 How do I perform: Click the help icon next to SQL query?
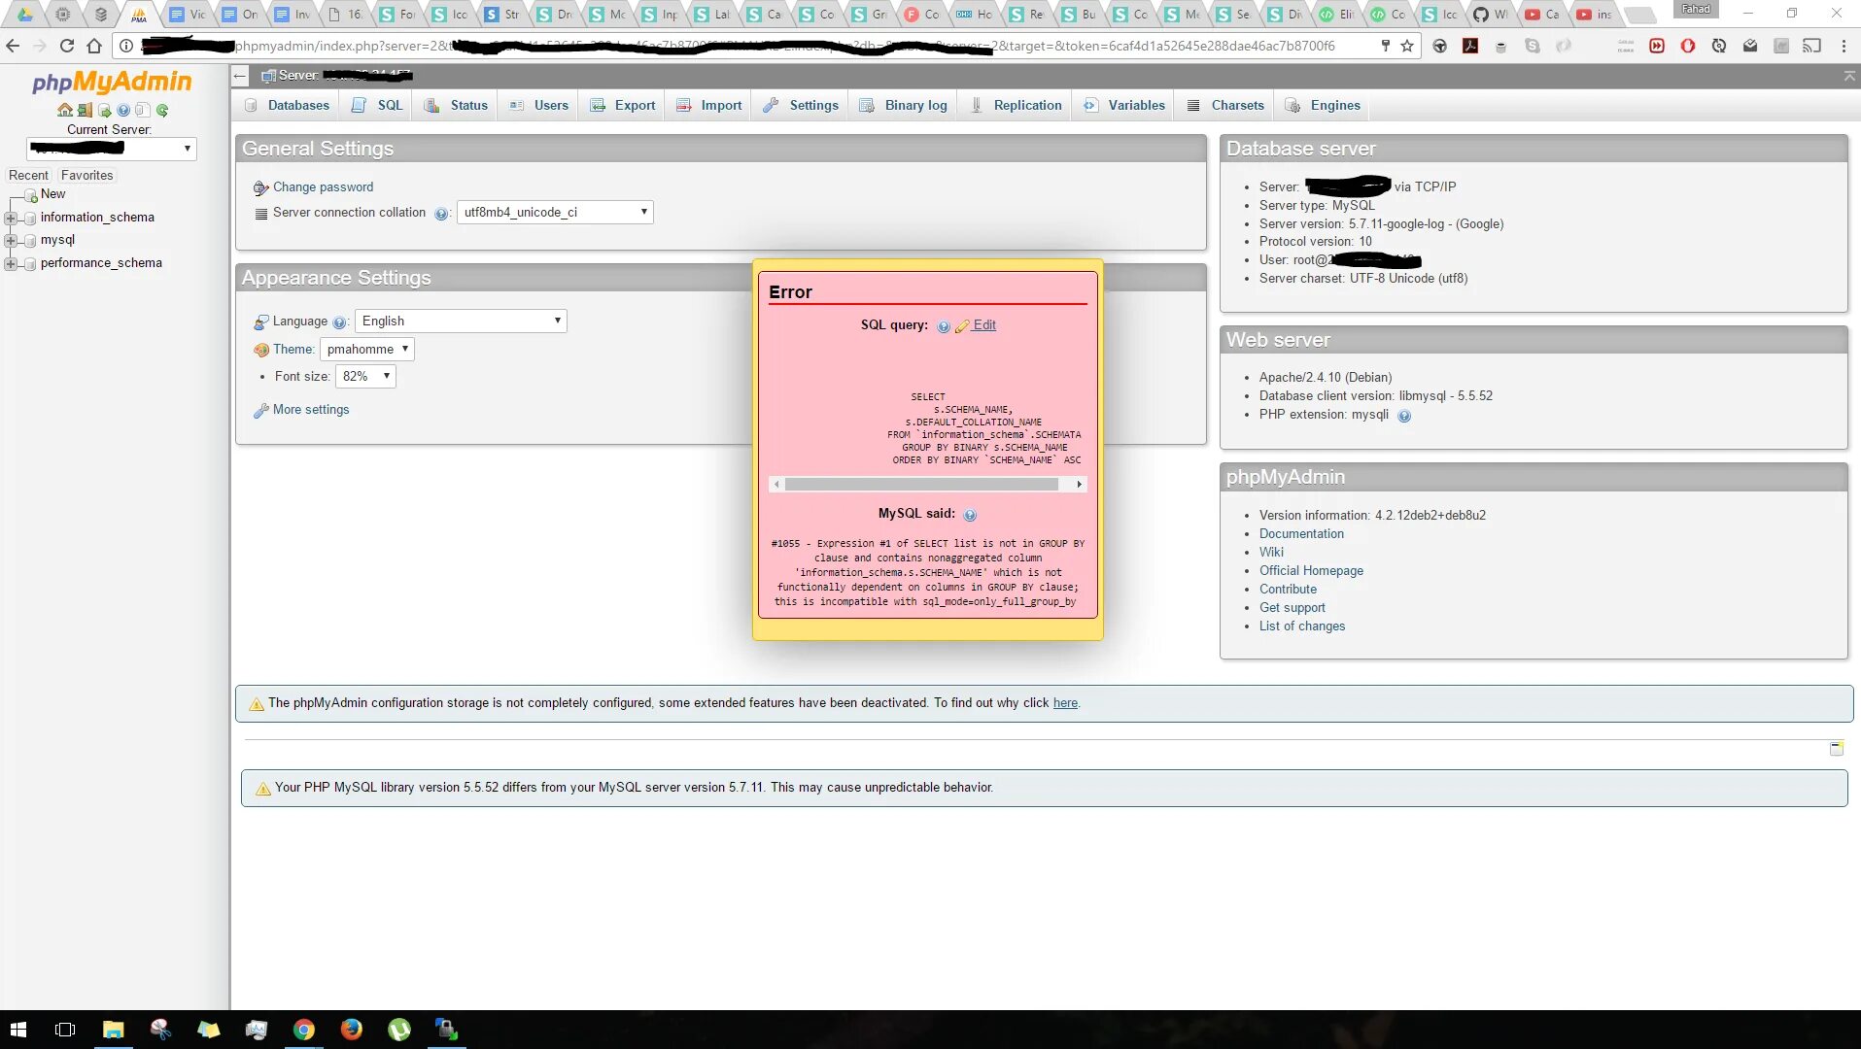[944, 326]
